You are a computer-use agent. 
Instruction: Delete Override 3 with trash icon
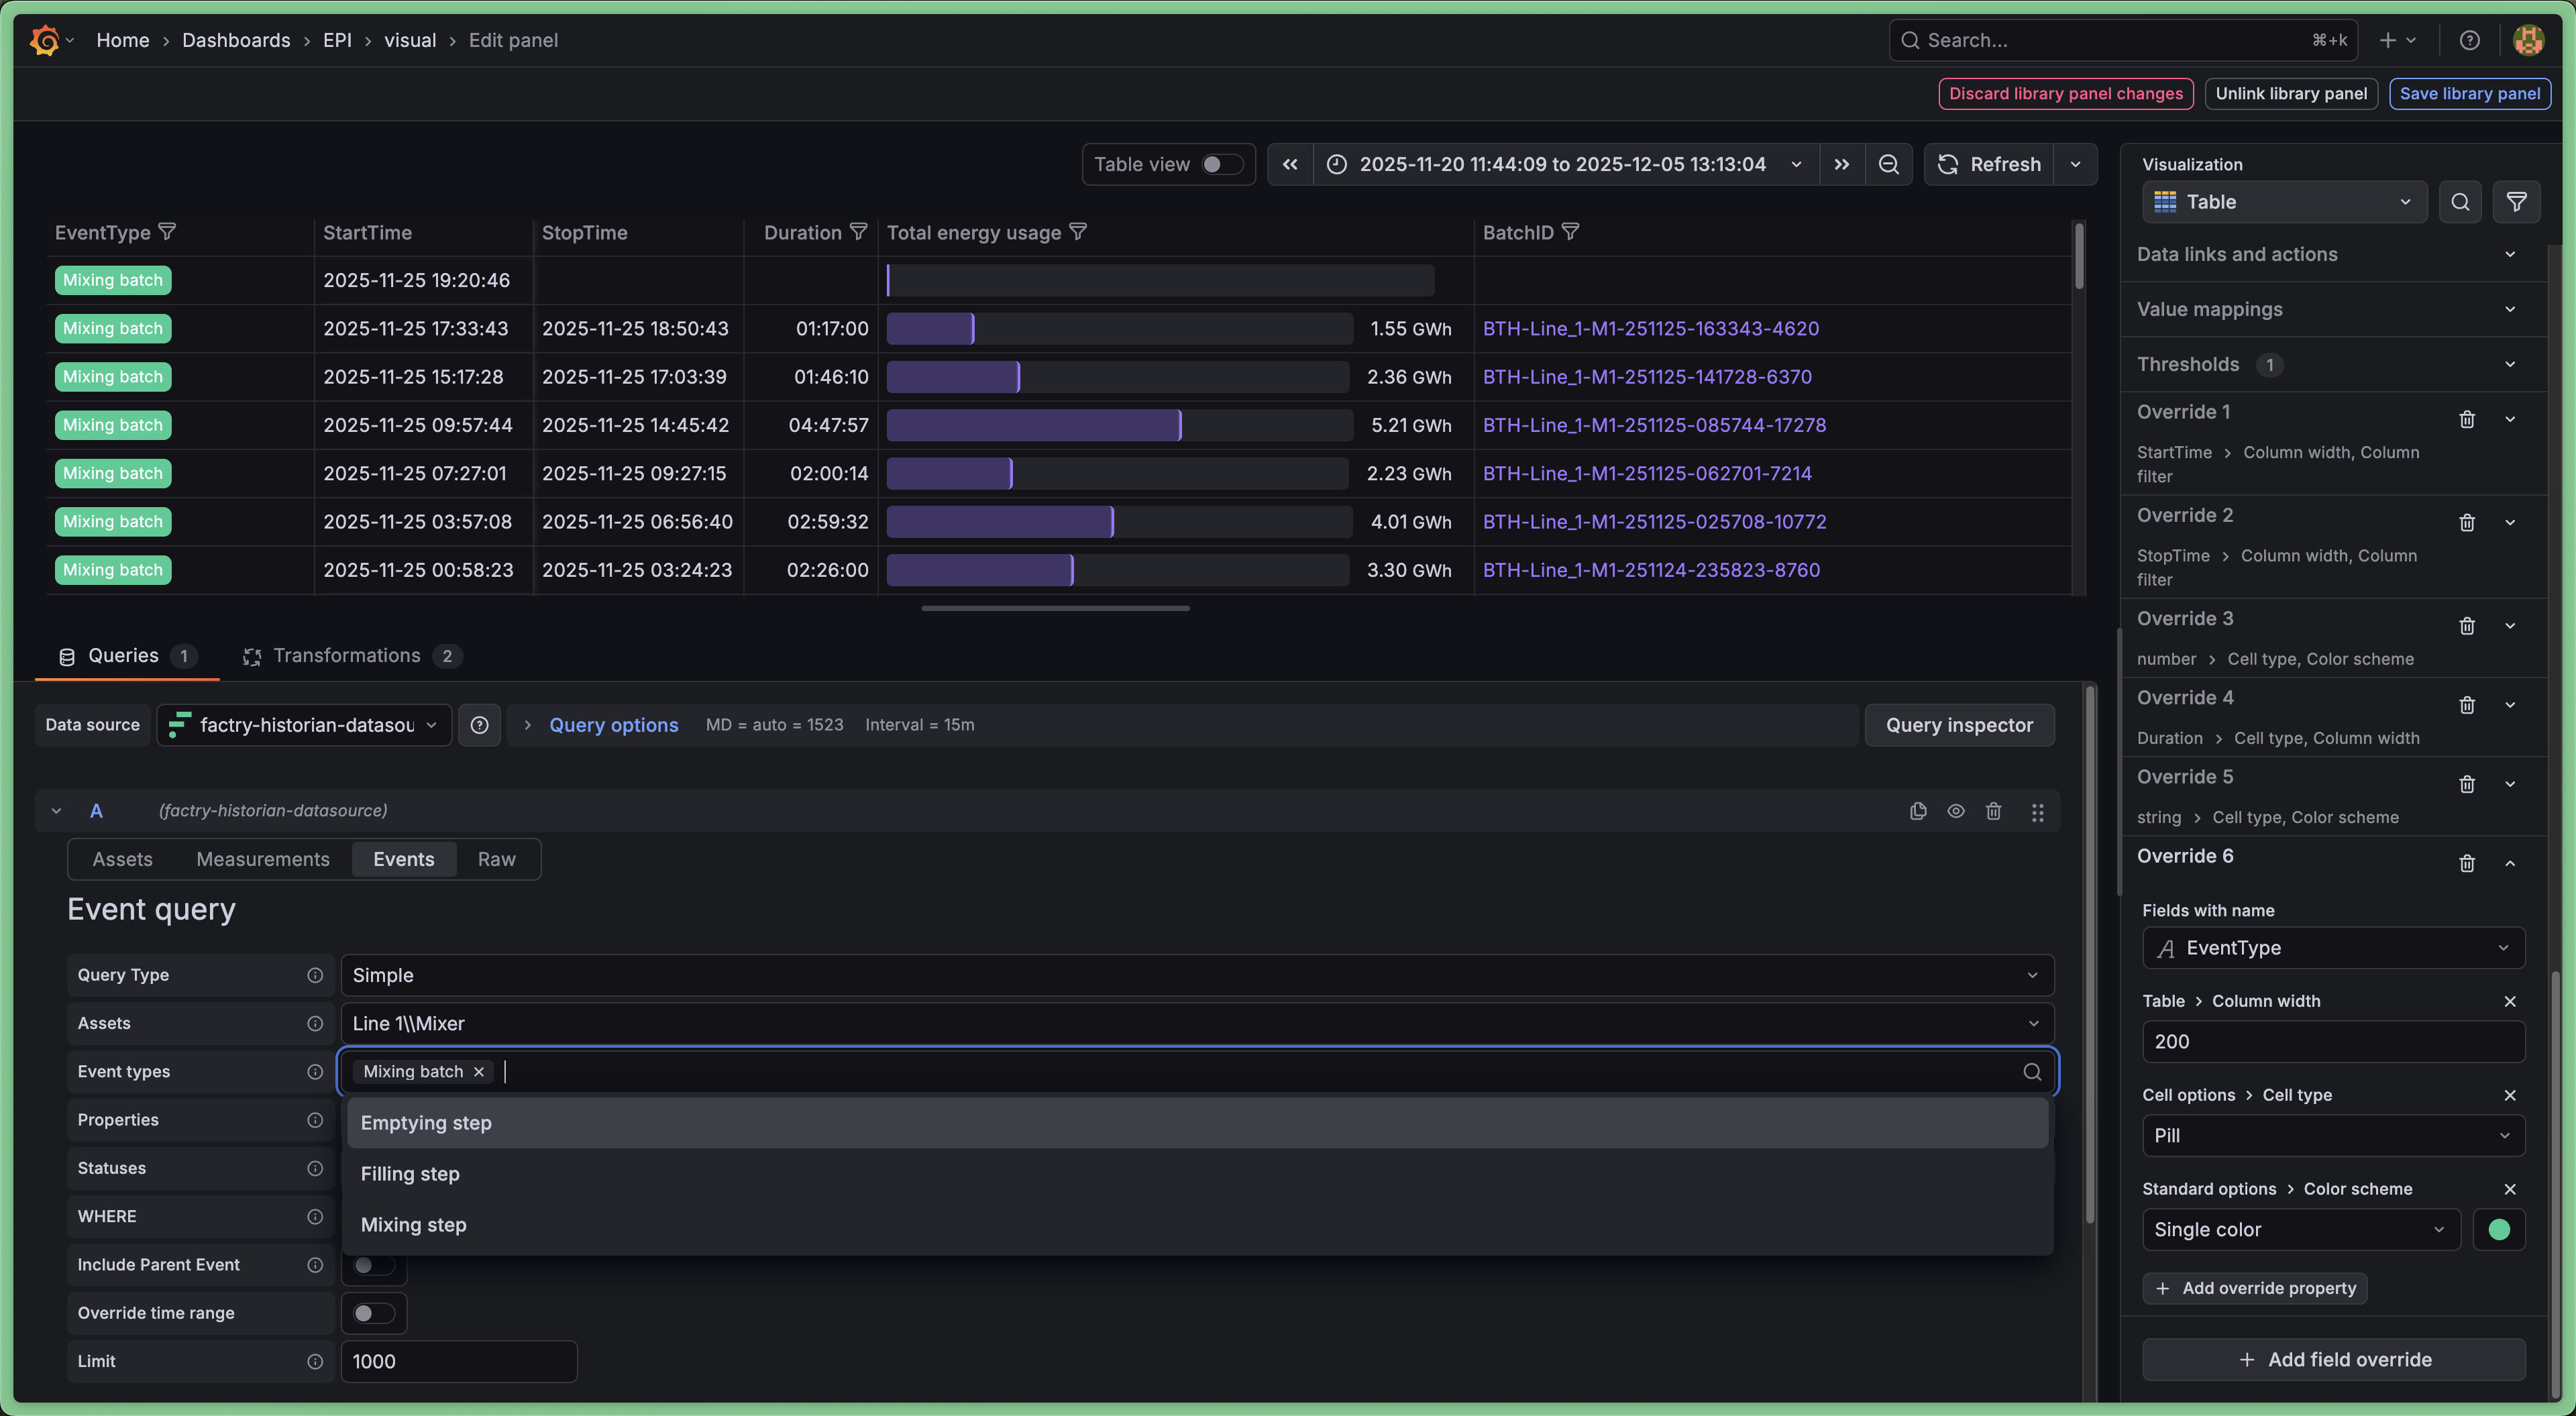[2466, 626]
